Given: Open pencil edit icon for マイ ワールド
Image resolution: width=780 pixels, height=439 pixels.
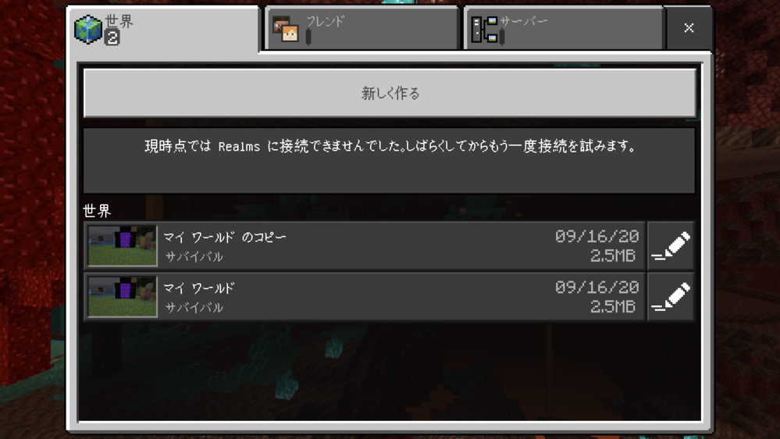Looking at the screenshot, I should point(671,297).
